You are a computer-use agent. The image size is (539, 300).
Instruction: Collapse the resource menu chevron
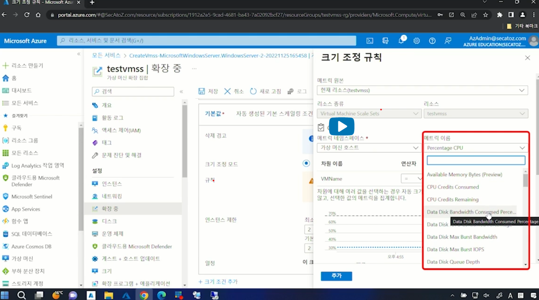(181, 91)
